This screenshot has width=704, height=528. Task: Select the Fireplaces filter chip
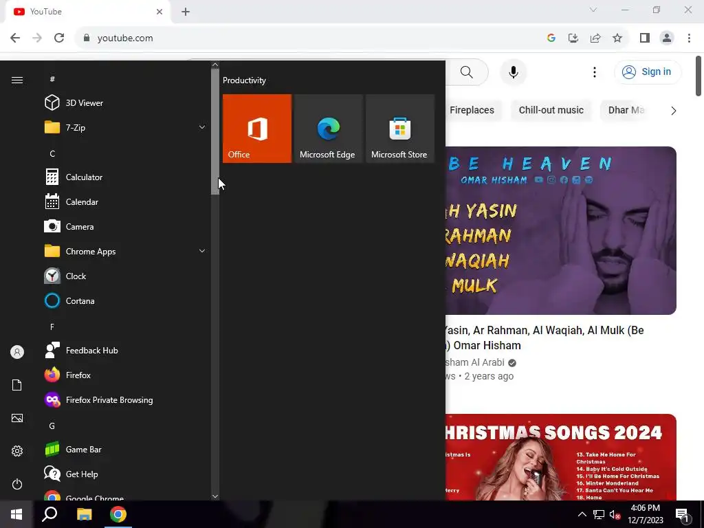click(x=471, y=111)
